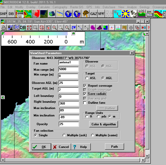Click the Cancel button
Screen dimensions: 166x165
point(61,147)
